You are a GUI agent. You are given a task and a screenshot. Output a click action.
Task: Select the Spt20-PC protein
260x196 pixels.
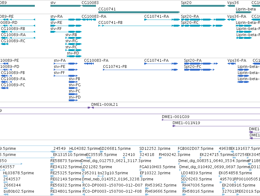[199, 70]
